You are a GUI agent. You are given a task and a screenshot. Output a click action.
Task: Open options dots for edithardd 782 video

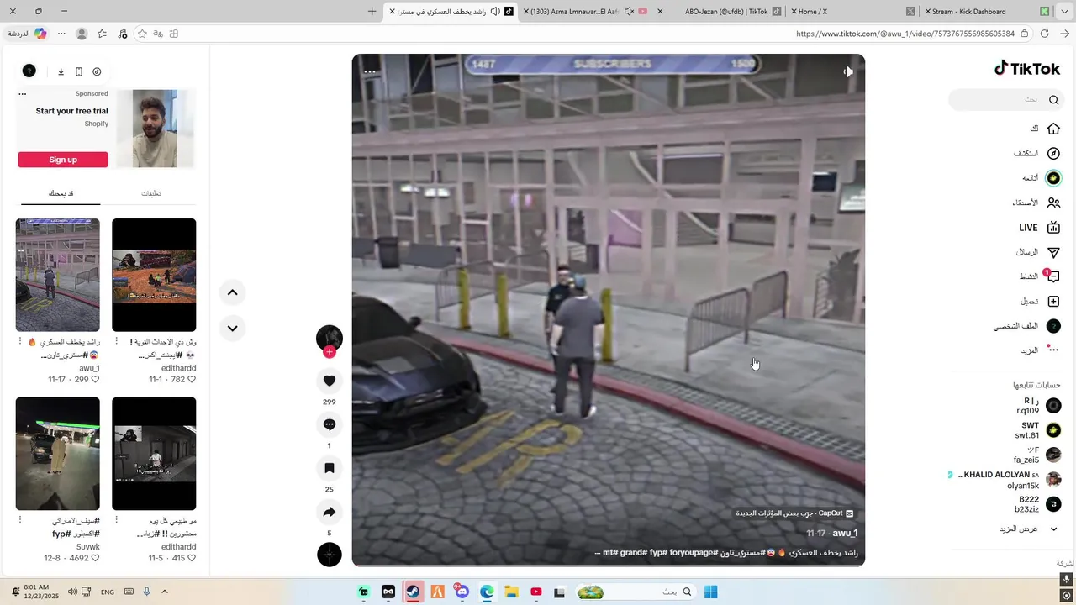point(117,342)
